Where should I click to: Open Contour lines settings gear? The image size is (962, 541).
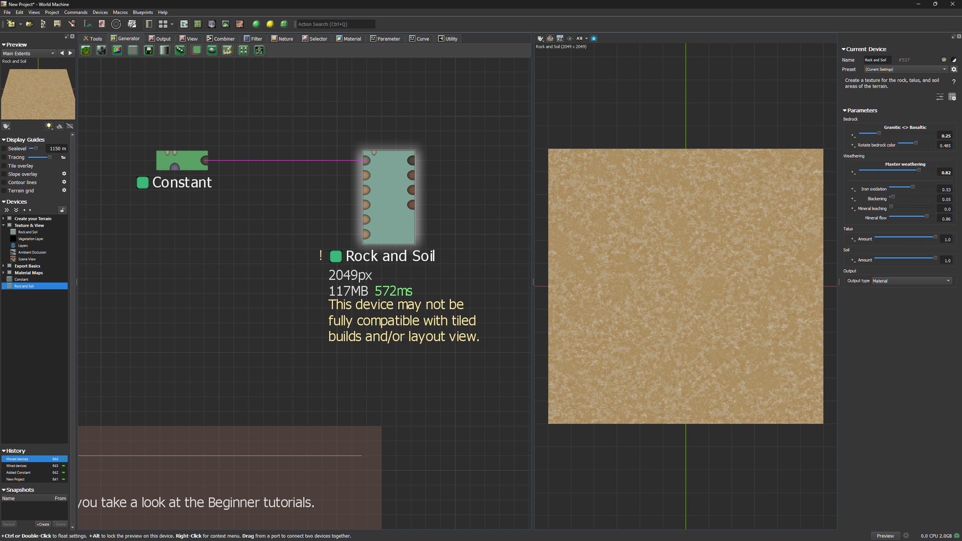pyautogui.click(x=64, y=182)
